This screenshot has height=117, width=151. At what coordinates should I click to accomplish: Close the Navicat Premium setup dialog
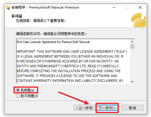(140, 7)
